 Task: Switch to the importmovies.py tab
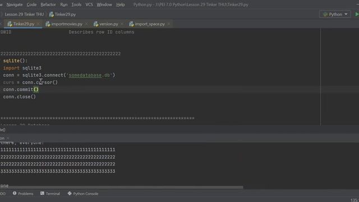point(67,24)
